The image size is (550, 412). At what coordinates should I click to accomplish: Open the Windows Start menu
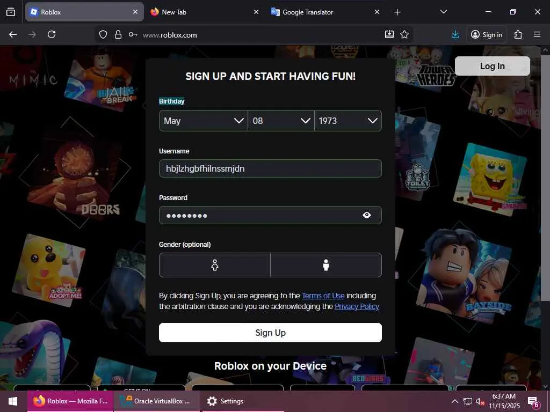(13, 401)
